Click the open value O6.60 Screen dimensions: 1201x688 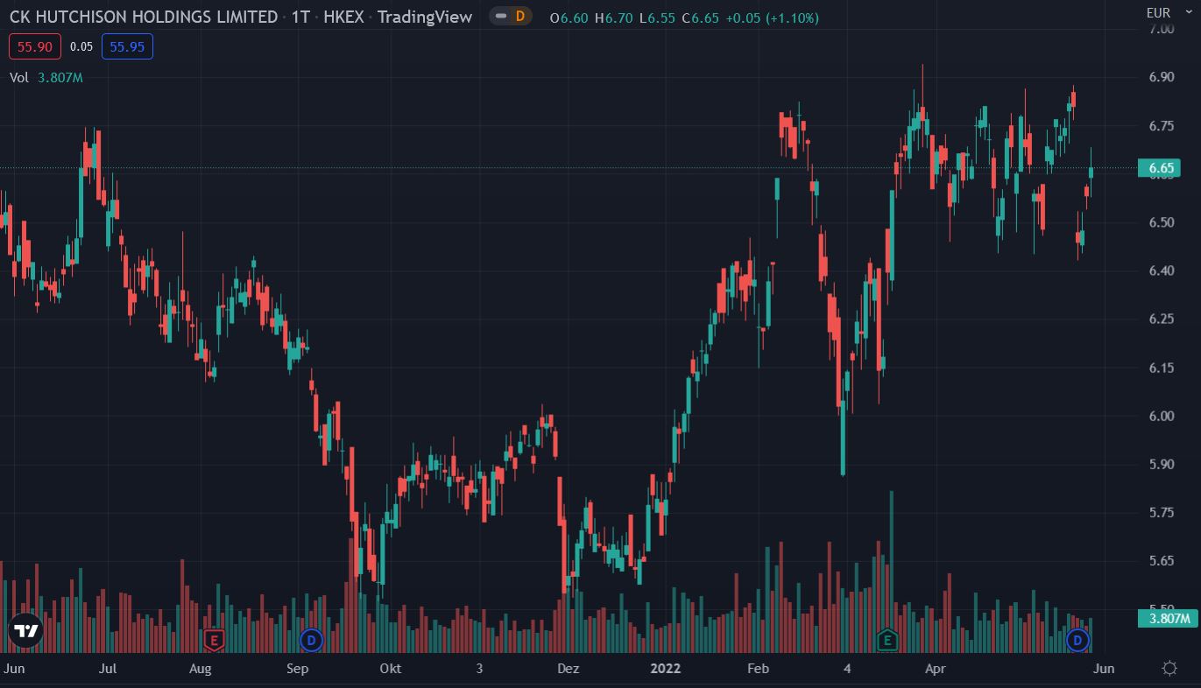569,17
